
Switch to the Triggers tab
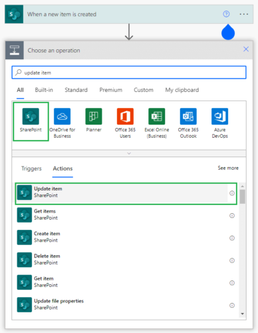point(31,168)
